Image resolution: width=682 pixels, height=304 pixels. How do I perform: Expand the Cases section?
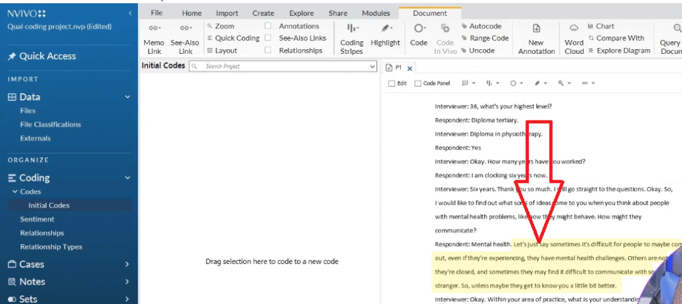tap(127, 264)
